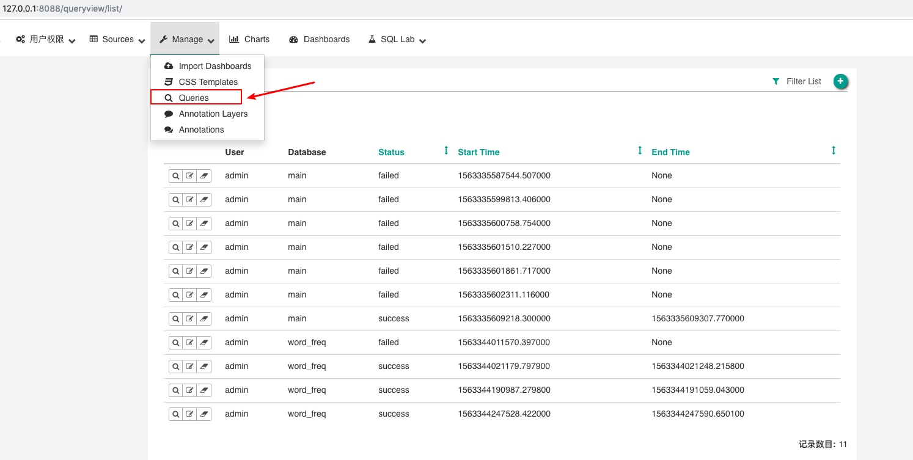Sort by the Status column header
This screenshot has height=460, width=913.
point(391,152)
